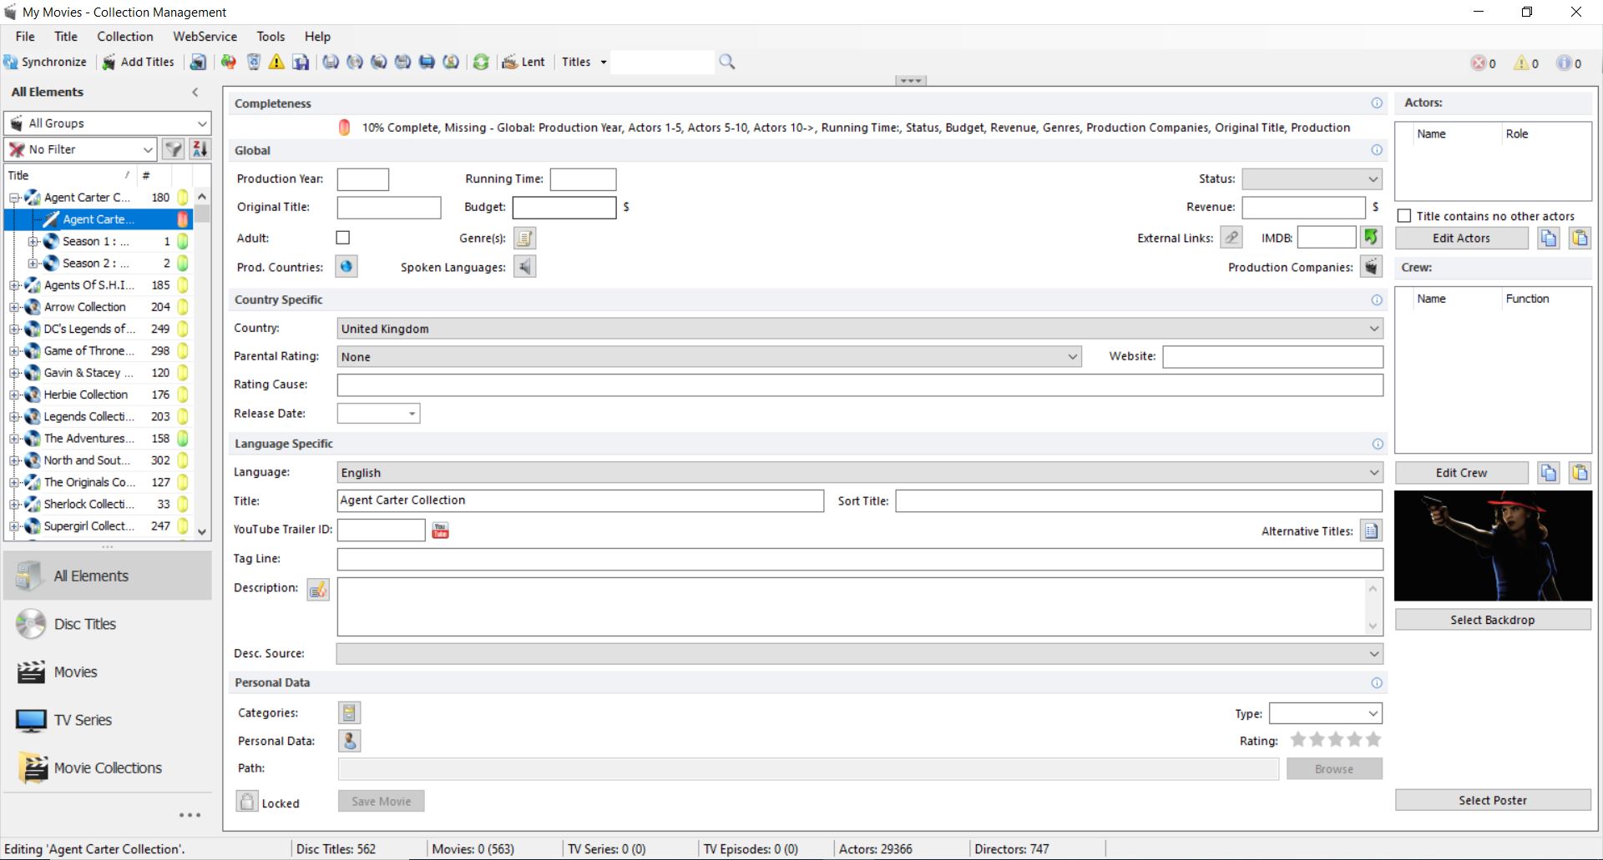
Task: Open the Title menu
Action: [66, 37]
